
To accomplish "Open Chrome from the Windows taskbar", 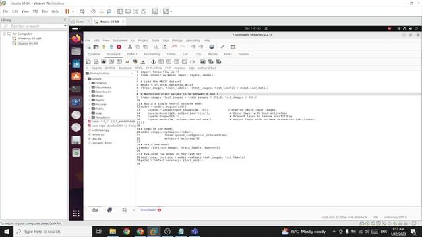I will coord(127,231).
